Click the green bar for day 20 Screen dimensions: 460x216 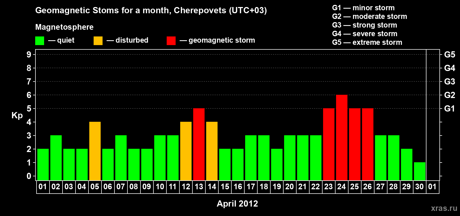coord(290,158)
